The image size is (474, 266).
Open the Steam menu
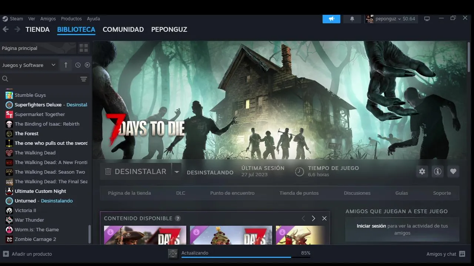(16, 18)
